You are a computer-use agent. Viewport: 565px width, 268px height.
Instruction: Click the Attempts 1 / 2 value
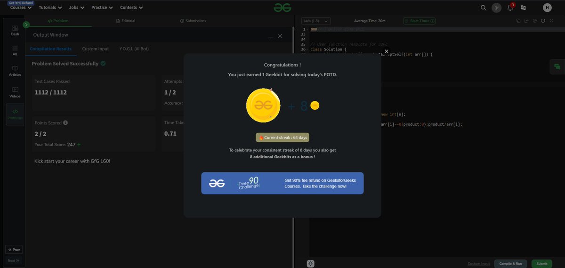(170, 92)
